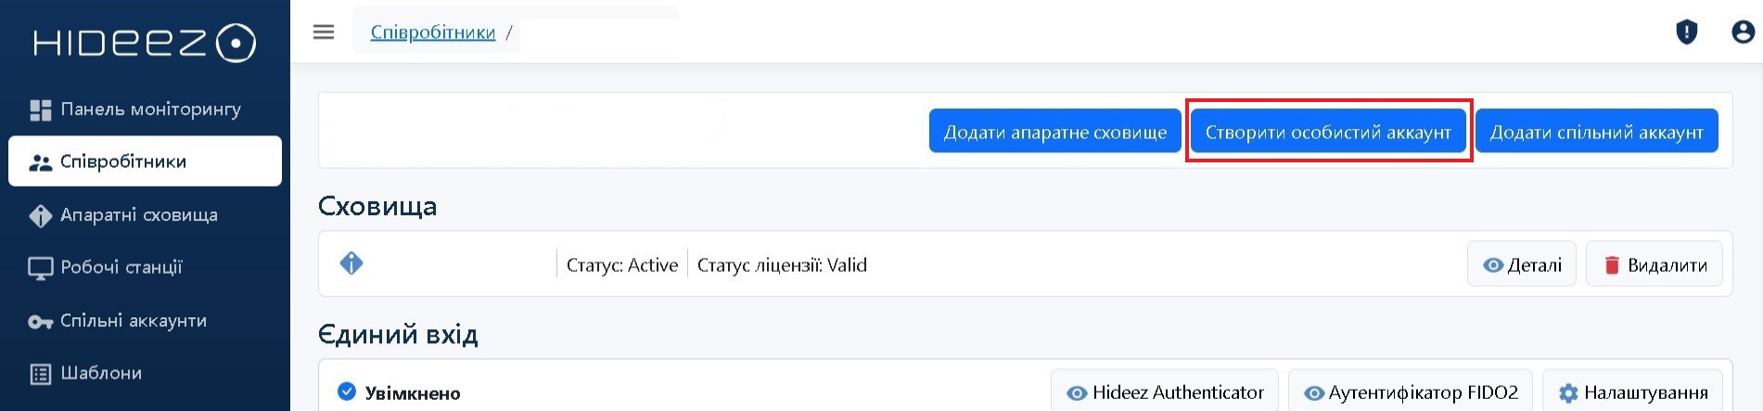Click the shield alert icon
Viewport: 1763px width, 411px height.
coord(1686,32)
